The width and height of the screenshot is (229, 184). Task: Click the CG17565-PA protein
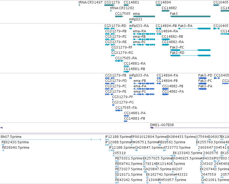119,110
